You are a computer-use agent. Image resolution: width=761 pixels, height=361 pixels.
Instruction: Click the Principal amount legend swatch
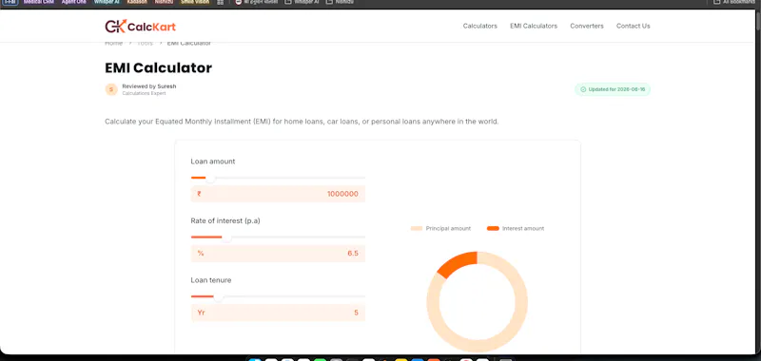click(417, 228)
